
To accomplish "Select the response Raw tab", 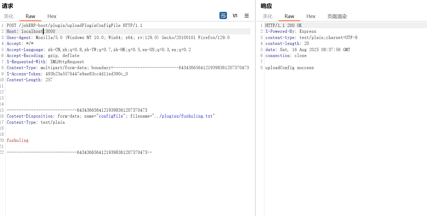I will point(289,16).
